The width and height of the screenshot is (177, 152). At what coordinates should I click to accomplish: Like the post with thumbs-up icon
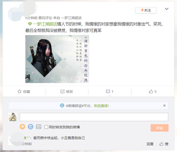click(151, 91)
